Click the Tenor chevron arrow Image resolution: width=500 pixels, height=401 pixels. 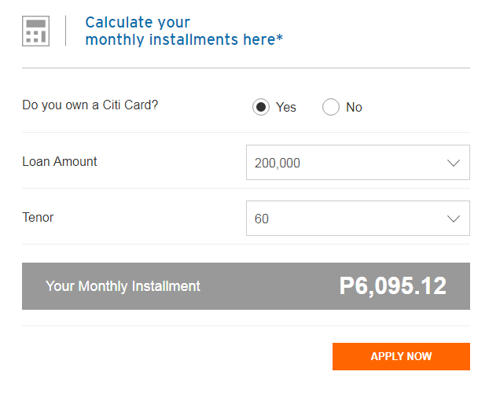[453, 219]
